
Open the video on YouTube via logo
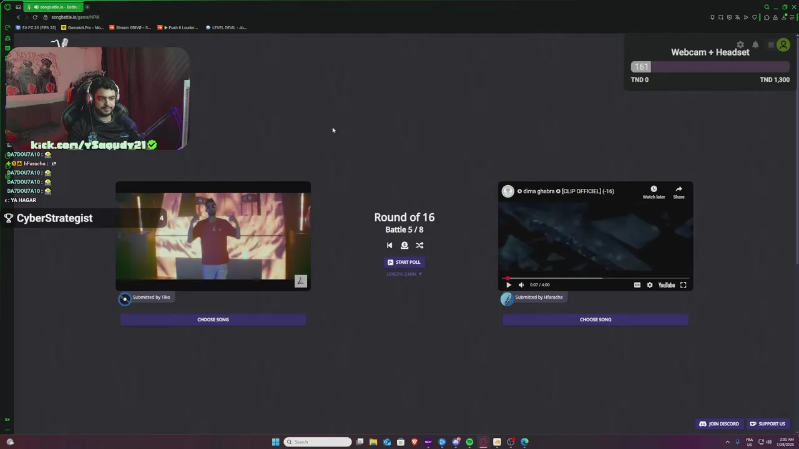(666, 285)
